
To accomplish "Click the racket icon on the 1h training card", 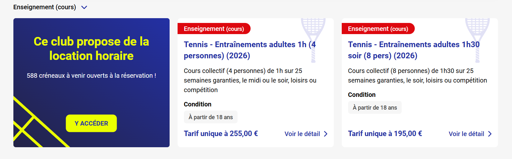I will tap(313, 35).
